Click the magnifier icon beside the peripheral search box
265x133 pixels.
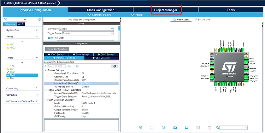(x=5, y=20)
